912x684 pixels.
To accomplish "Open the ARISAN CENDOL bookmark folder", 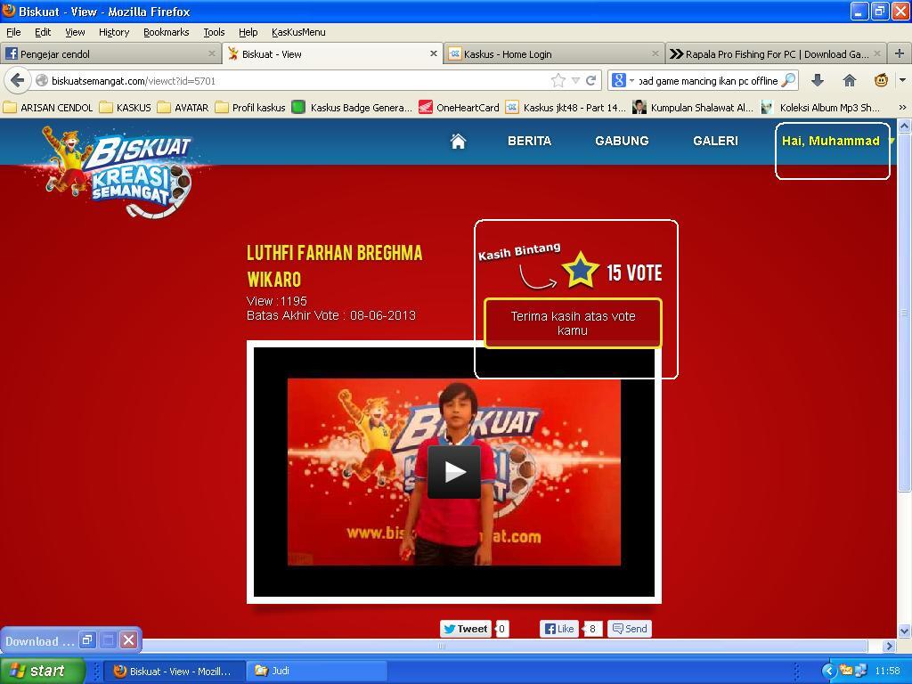I will [48, 108].
